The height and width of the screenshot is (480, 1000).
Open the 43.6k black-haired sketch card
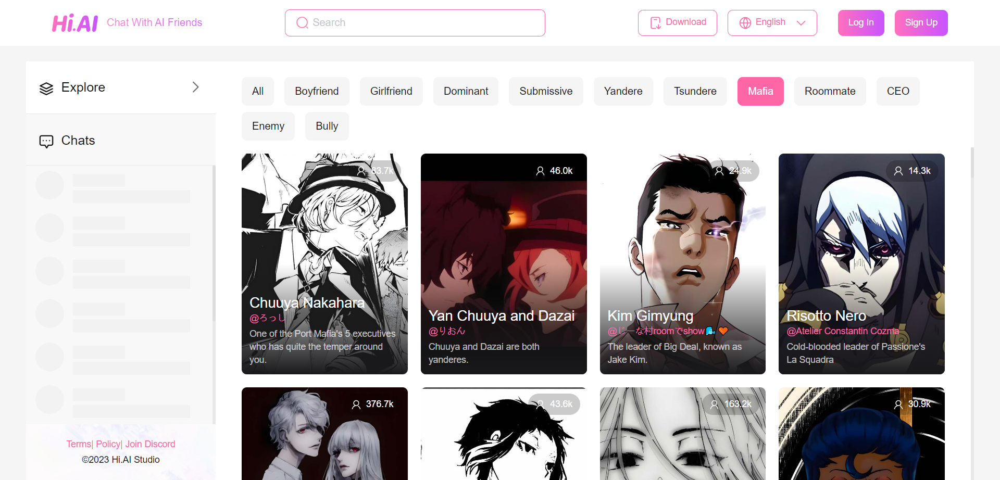[504, 434]
